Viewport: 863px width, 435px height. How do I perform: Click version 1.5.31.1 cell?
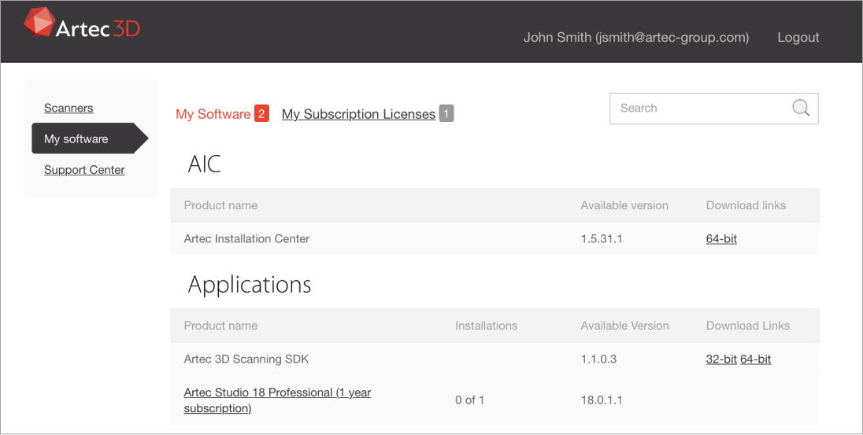602,238
